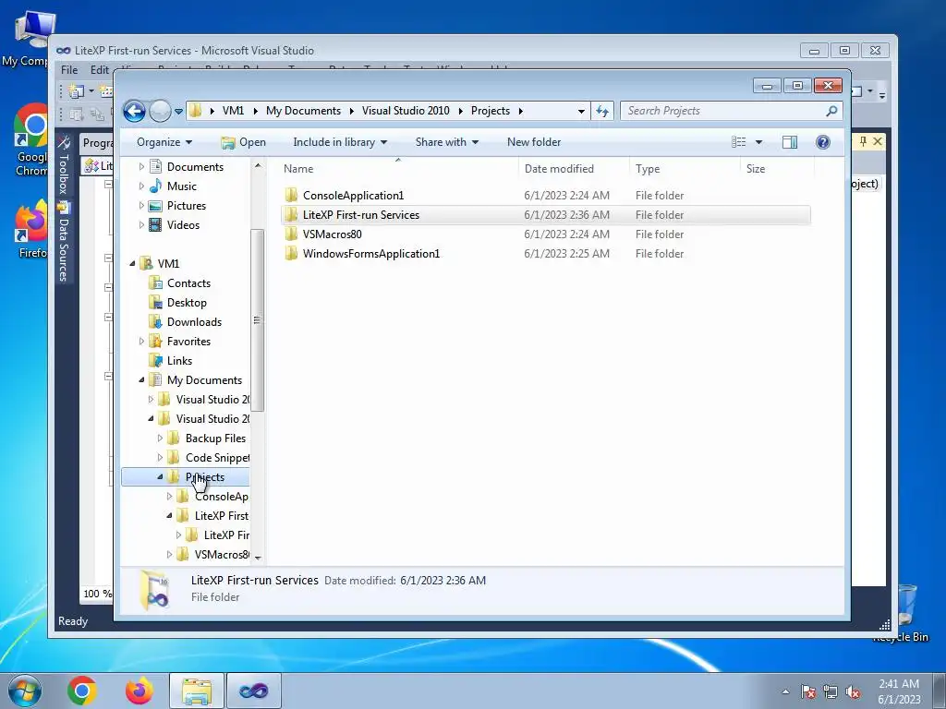Click the Open button in toolbar
This screenshot has width=946, height=709.
(243, 142)
